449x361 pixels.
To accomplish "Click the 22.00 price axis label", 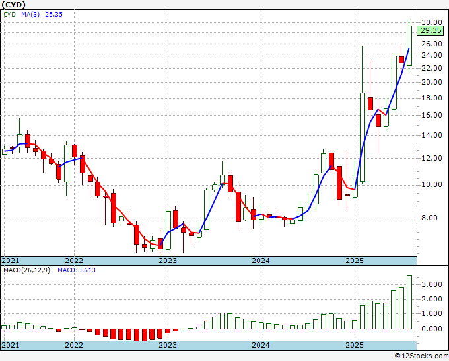I will click(x=432, y=68).
